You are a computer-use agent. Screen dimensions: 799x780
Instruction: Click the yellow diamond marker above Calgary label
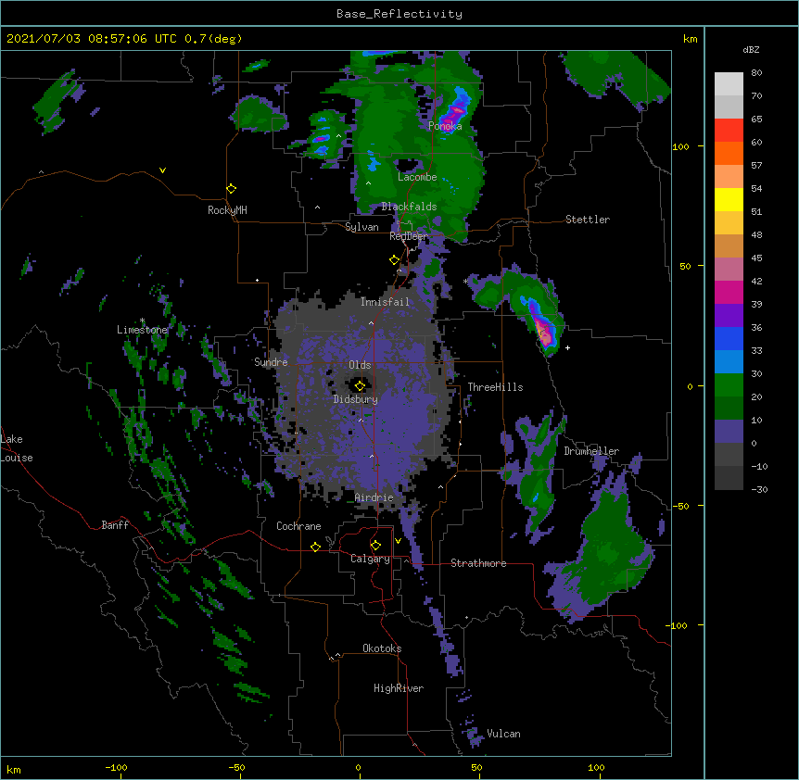pyautogui.click(x=375, y=546)
